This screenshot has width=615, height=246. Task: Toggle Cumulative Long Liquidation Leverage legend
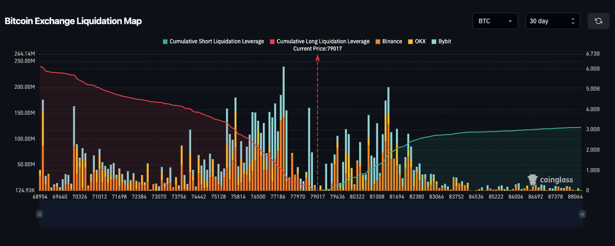pos(320,41)
